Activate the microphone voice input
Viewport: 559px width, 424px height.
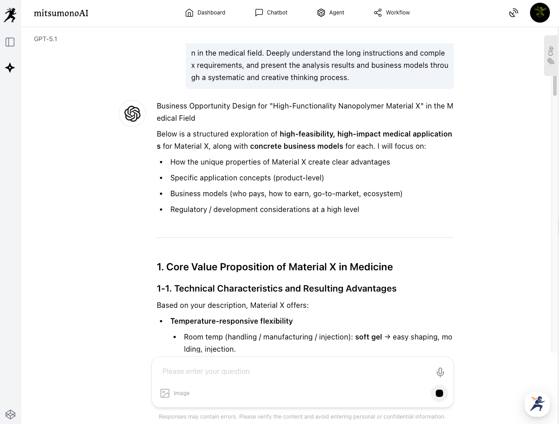click(440, 372)
